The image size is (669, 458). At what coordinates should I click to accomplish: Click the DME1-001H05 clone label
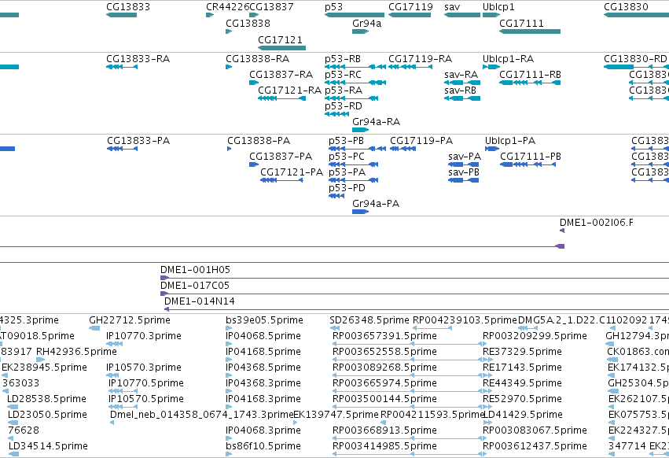coord(195,270)
